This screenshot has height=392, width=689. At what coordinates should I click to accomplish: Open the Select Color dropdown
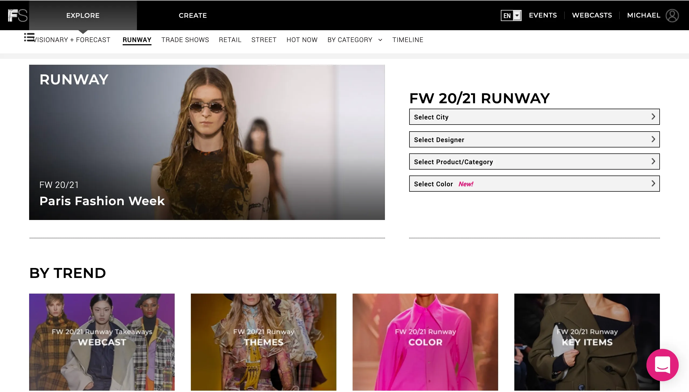point(534,184)
